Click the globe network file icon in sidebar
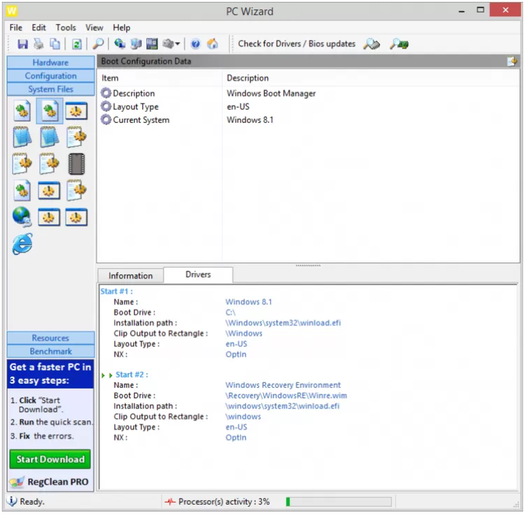The height and width of the screenshot is (514, 525). click(21, 215)
